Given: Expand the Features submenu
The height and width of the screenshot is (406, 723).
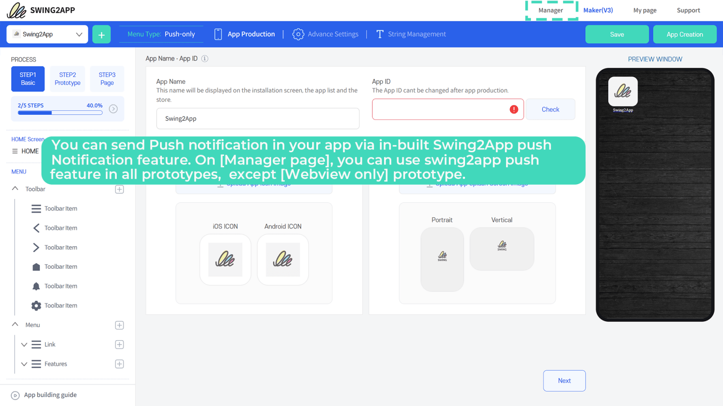Looking at the screenshot, I should coord(24,364).
